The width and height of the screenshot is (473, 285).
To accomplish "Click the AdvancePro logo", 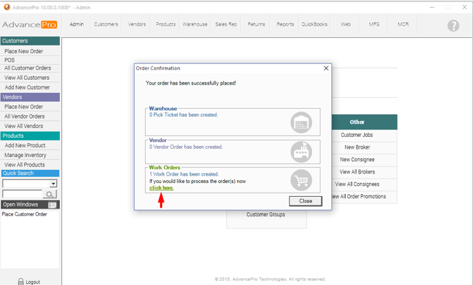I will [29, 25].
